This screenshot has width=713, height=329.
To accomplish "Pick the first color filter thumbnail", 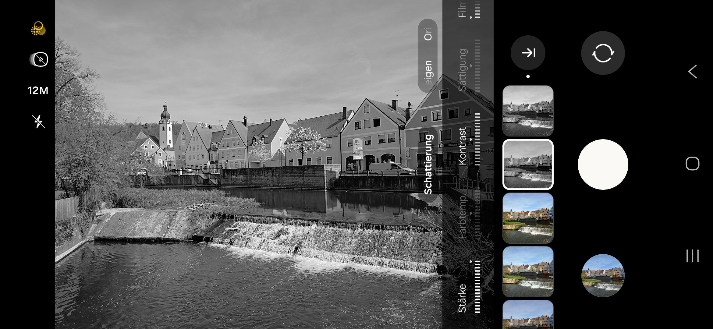I will click(x=528, y=218).
